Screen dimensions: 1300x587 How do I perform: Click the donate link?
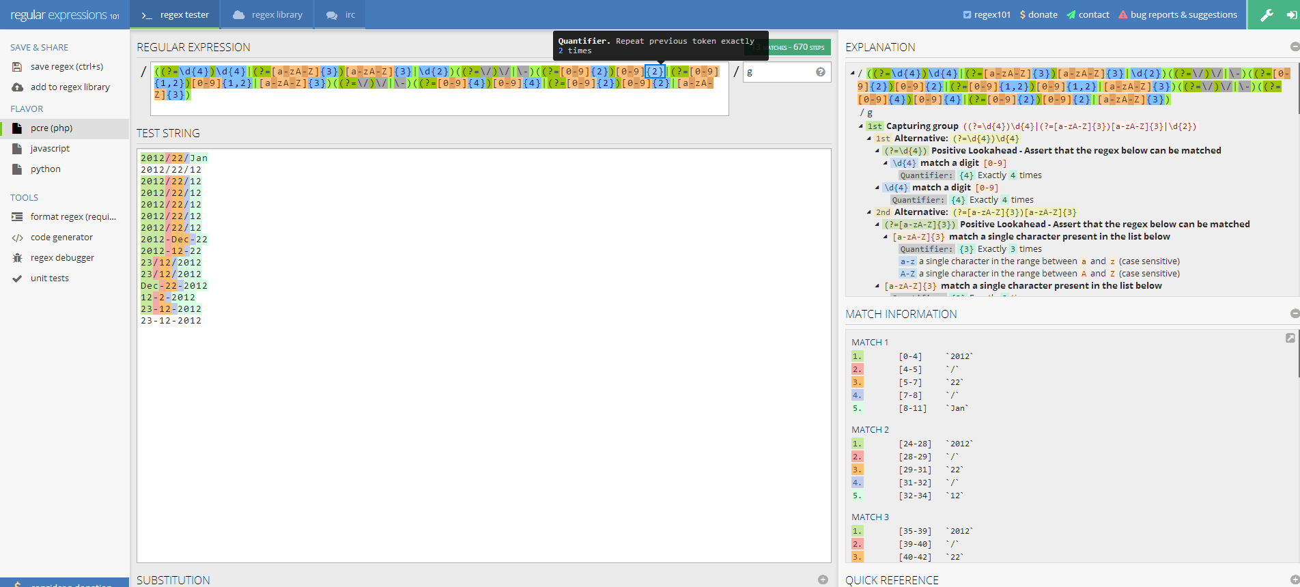pos(1038,15)
